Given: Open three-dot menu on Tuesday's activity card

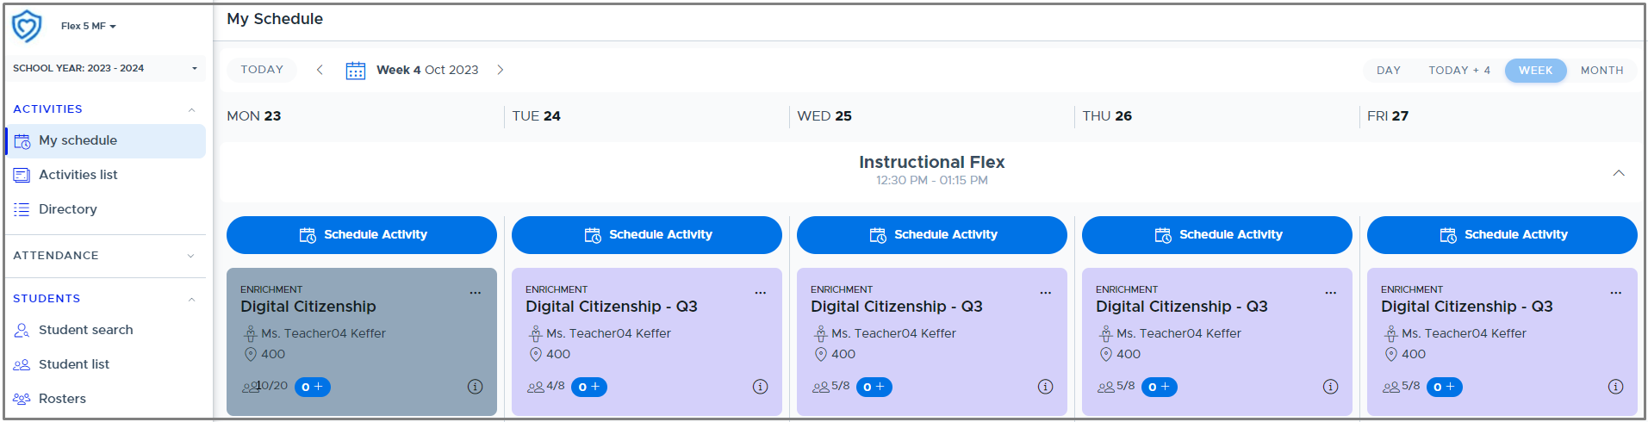Looking at the screenshot, I should (761, 293).
